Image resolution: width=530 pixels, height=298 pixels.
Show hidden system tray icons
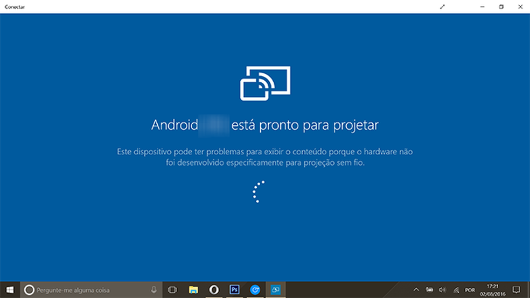416,290
